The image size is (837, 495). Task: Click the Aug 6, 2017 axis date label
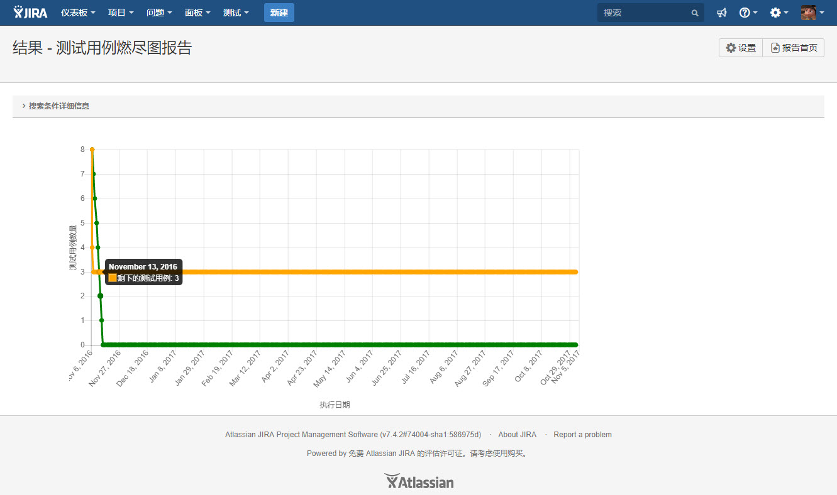(x=444, y=367)
